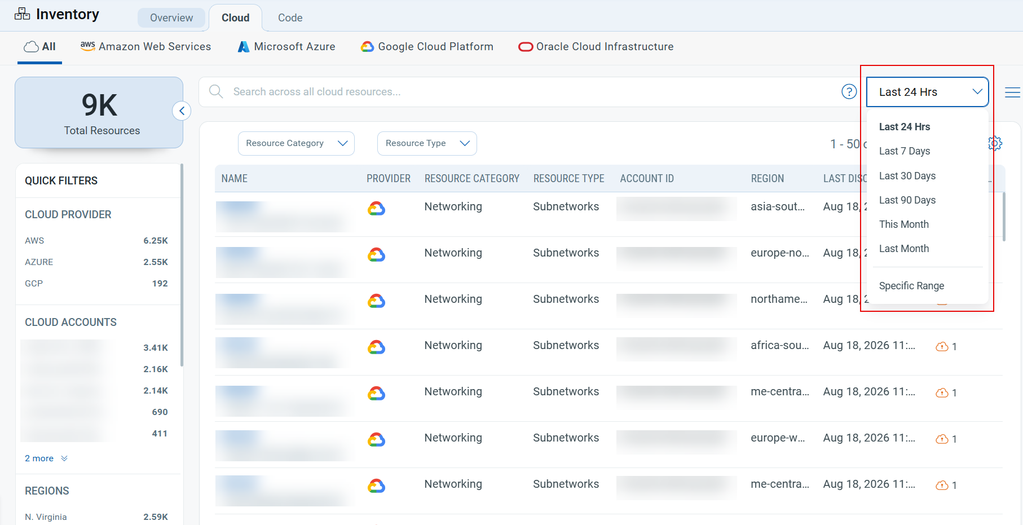
Task: Choose Last 24 Hrs from the dropdown list
Action: click(905, 127)
